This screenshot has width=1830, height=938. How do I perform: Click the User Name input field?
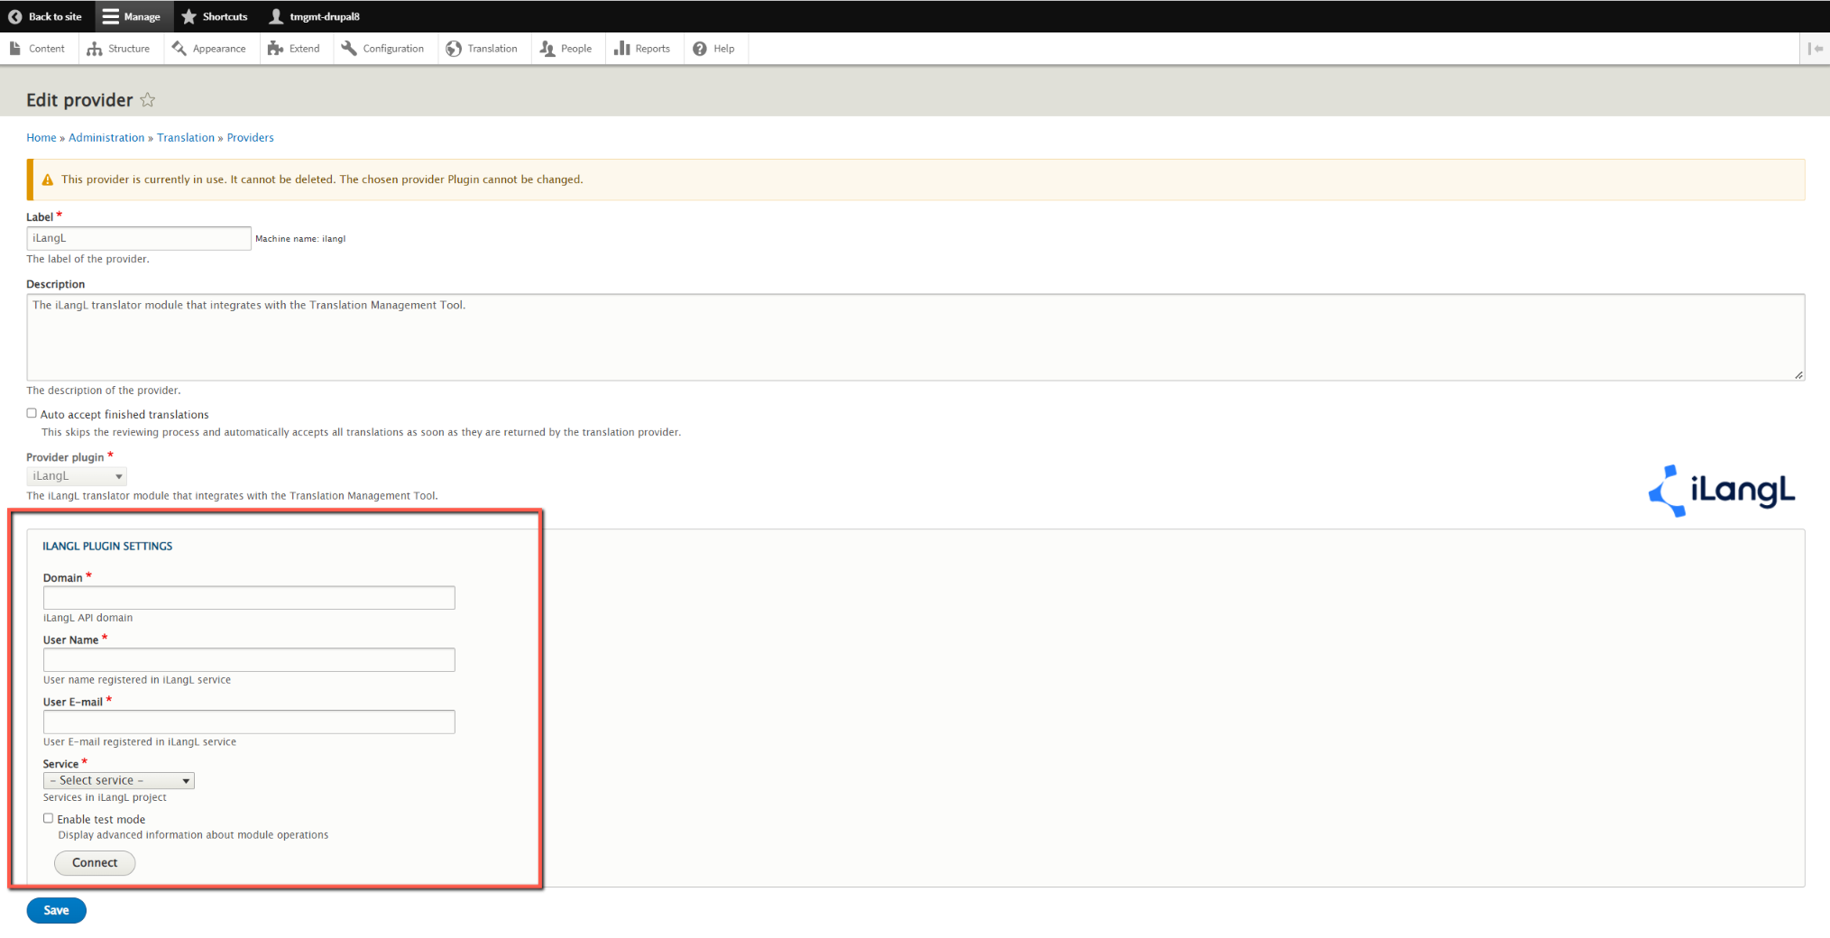(x=249, y=660)
